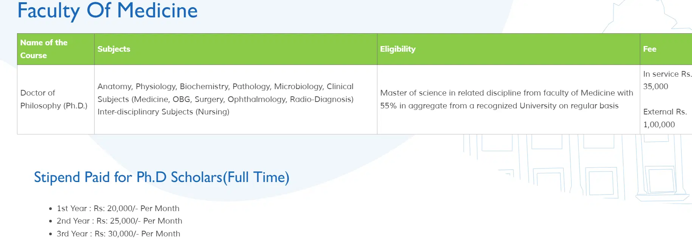
Task: Select the Inter-disciplinary Subjects (Nursing) line
Action: tap(163, 112)
